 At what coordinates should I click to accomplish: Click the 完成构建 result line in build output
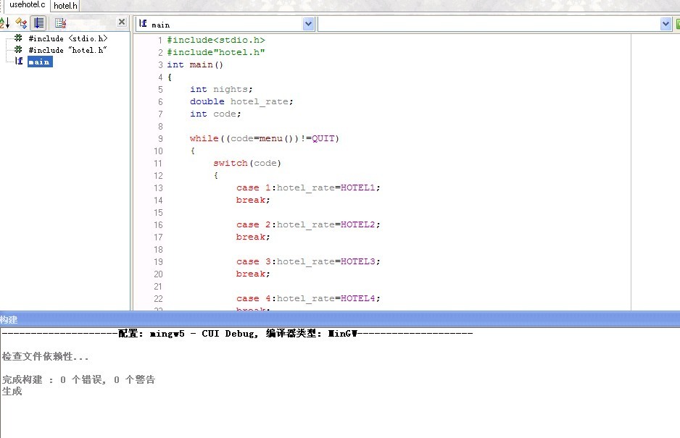coord(78,379)
